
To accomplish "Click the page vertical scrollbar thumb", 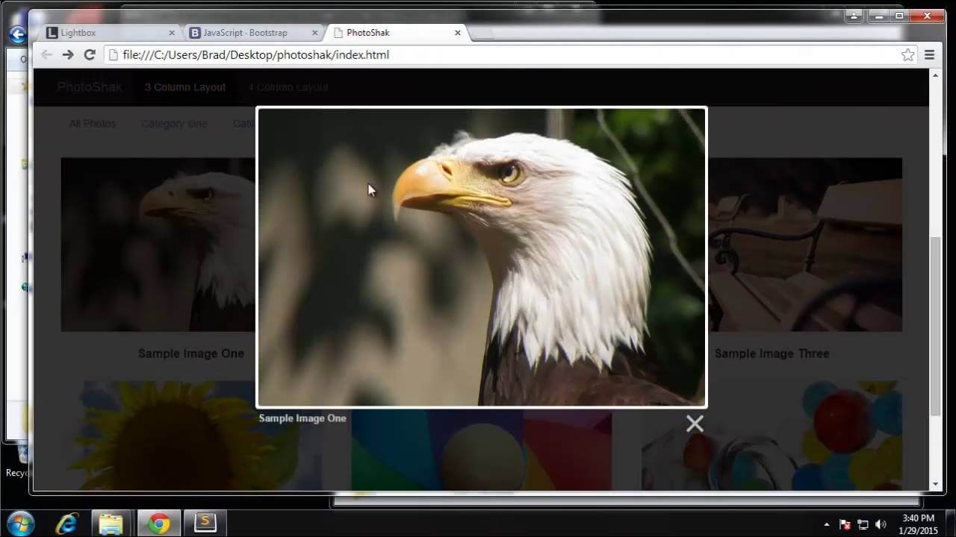I will 935,327.
